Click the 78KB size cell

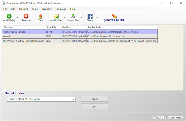[x=53, y=41]
